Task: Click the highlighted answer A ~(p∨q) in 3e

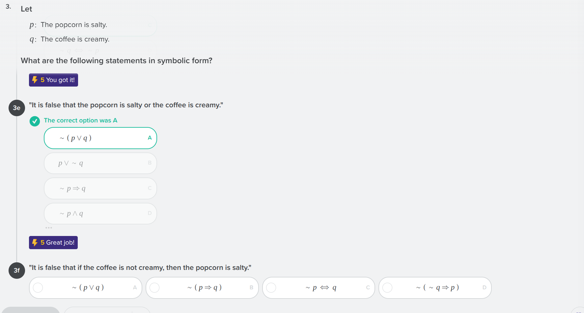Action: click(x=100, y=138)
